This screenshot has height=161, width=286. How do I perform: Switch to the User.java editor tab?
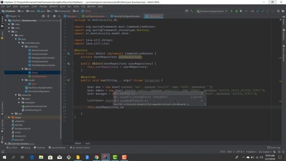(71, 16)
